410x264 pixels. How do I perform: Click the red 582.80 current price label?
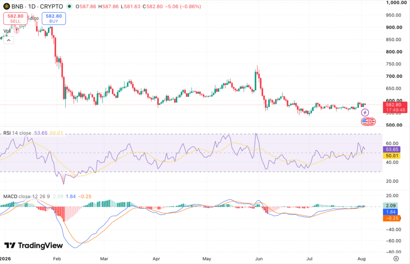[x=395, y=107]
